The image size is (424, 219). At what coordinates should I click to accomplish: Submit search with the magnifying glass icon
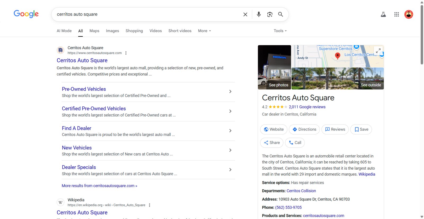click(x=280, y=14)
